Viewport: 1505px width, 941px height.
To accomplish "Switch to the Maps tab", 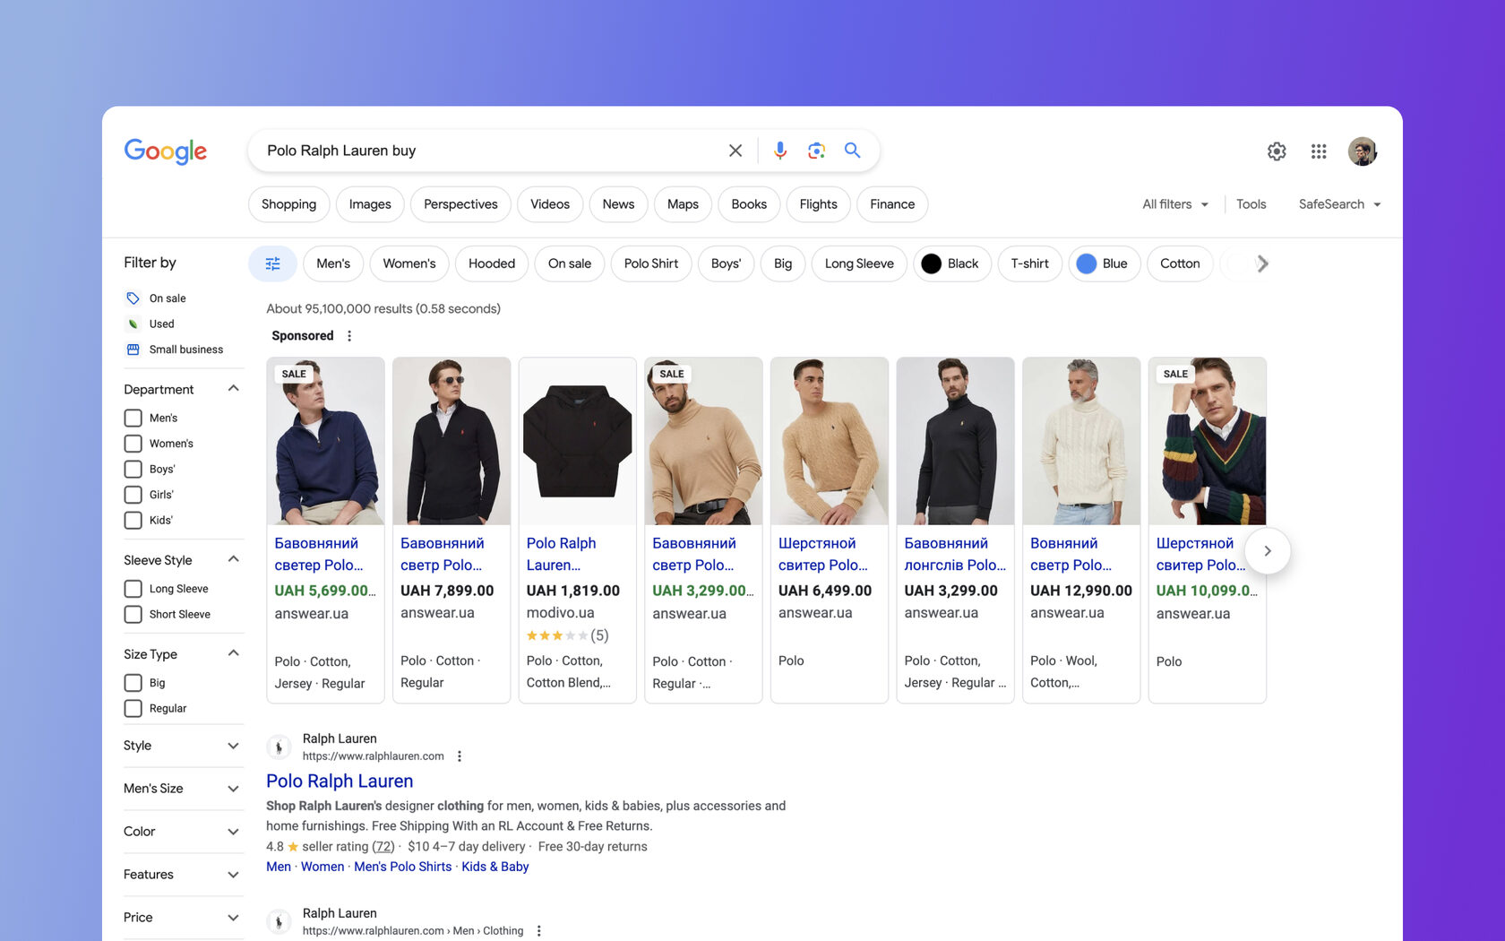I will (x=683, y=204).
